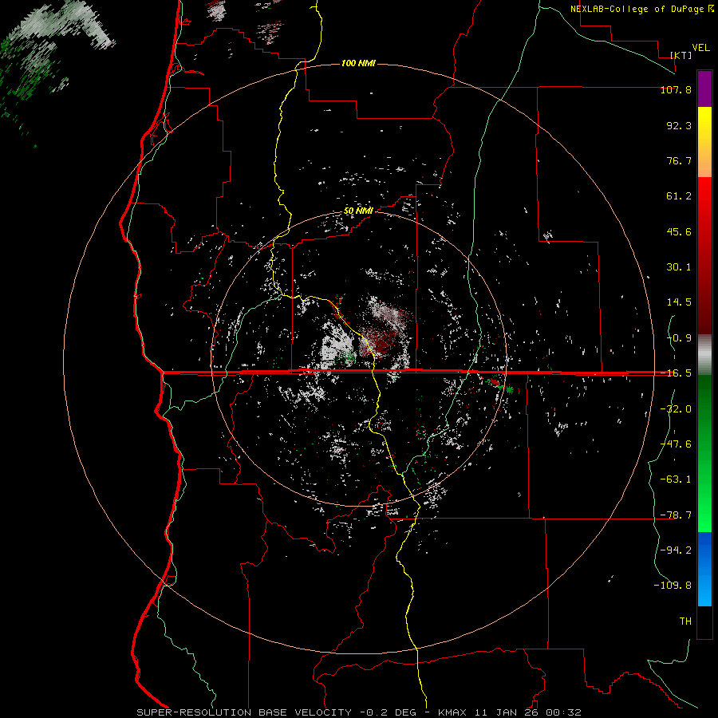Click the -94.2 velocity scale value
This screenshot has height=718, width=718.
(676, 550)
